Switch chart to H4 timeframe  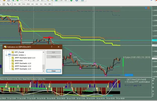pyautogui.click(x=37, y=4)
